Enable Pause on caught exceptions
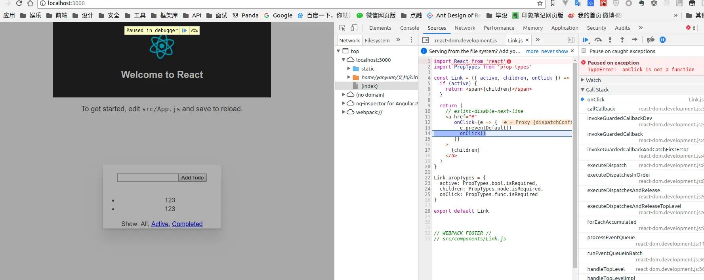 coord(584,51)
